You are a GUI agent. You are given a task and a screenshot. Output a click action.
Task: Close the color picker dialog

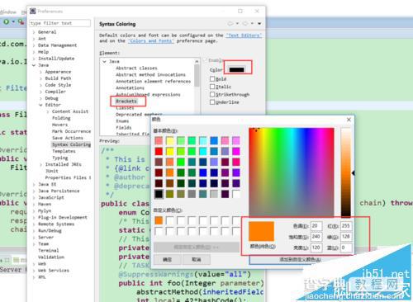tap(349, 120)
